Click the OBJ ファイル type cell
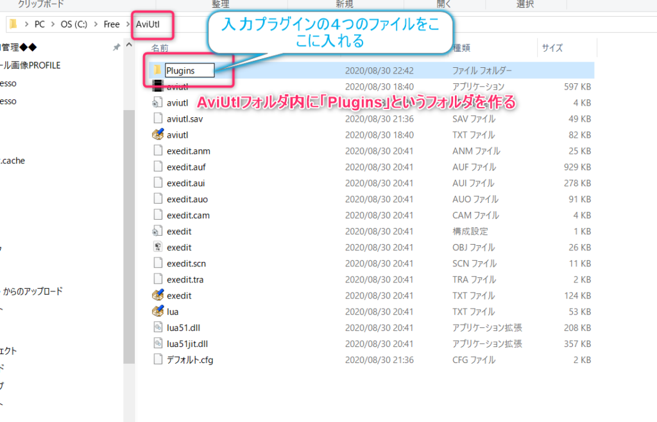 point(474,247)
